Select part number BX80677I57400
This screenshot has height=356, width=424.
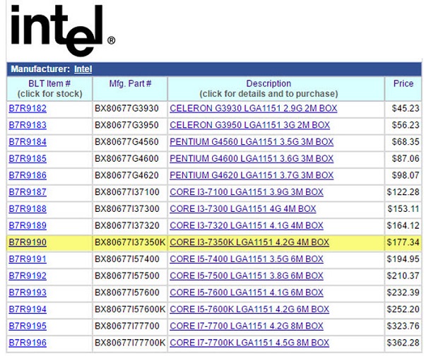coord(126,259)
